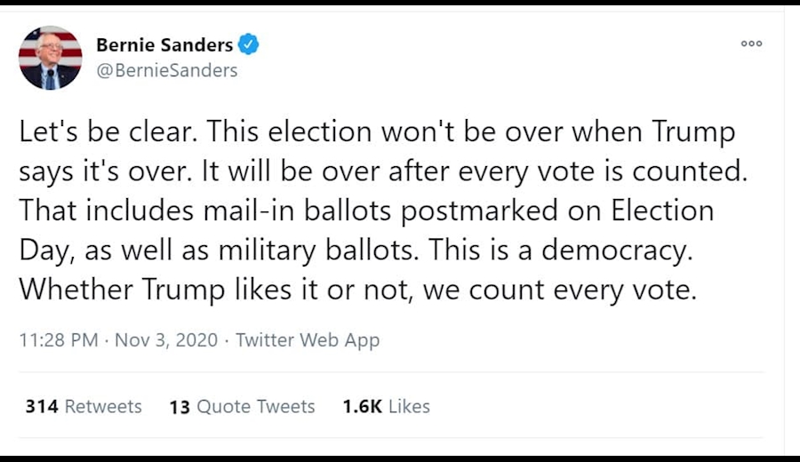Click the Nov 3, 2020 date
The image size is (800, 462).
[166, 340]
